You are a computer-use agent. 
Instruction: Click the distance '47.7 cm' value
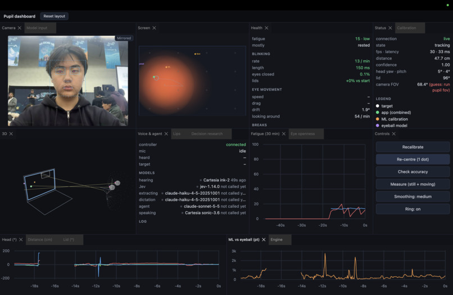(442, 58)
